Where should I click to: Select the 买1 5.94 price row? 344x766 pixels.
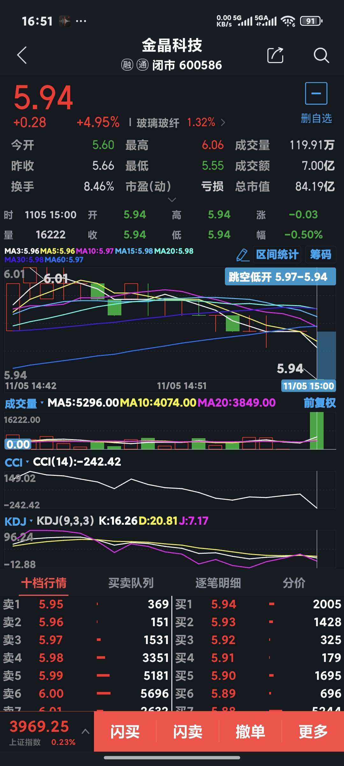(258, 604)
